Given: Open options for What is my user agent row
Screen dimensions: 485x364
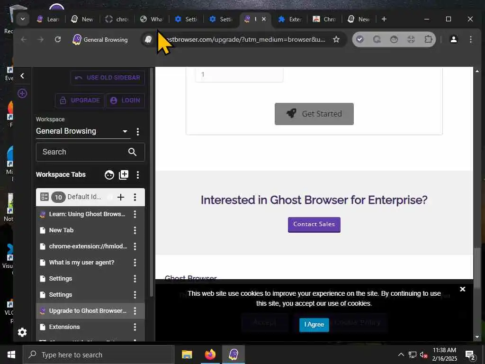Looking at the screenshot, I should [135, 263].
